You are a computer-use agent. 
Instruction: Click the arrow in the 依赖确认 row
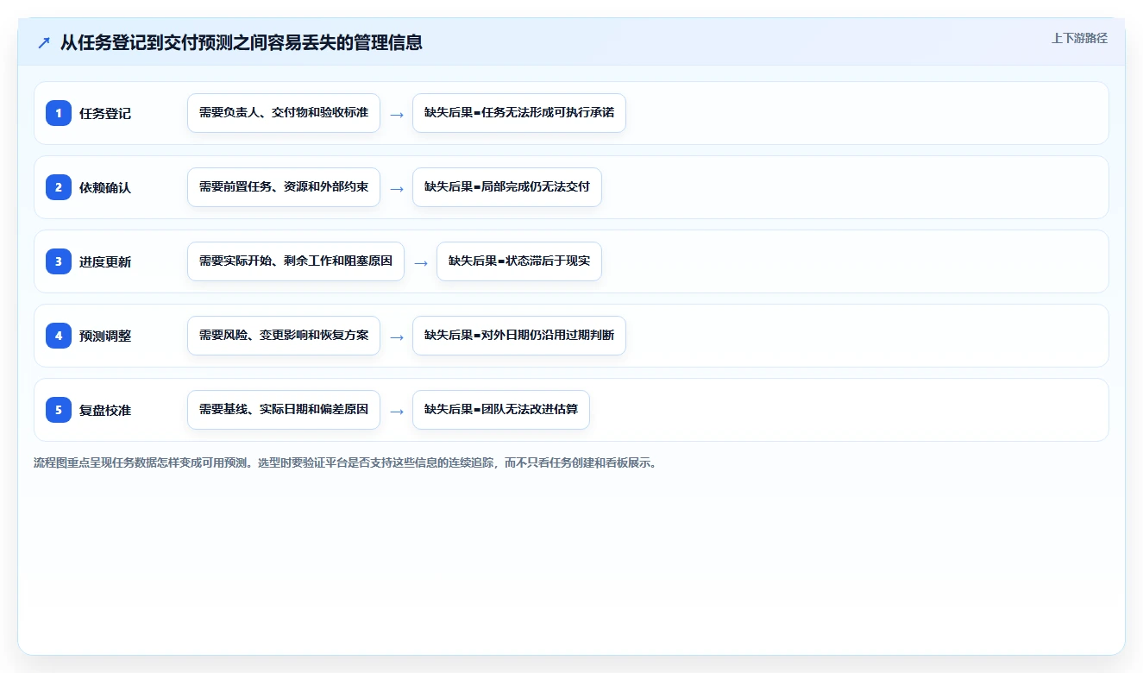[x=397, y=188]
